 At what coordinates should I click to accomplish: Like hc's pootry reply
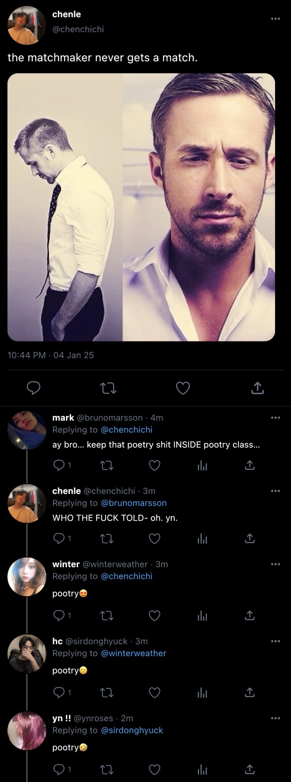click(154, 692)
